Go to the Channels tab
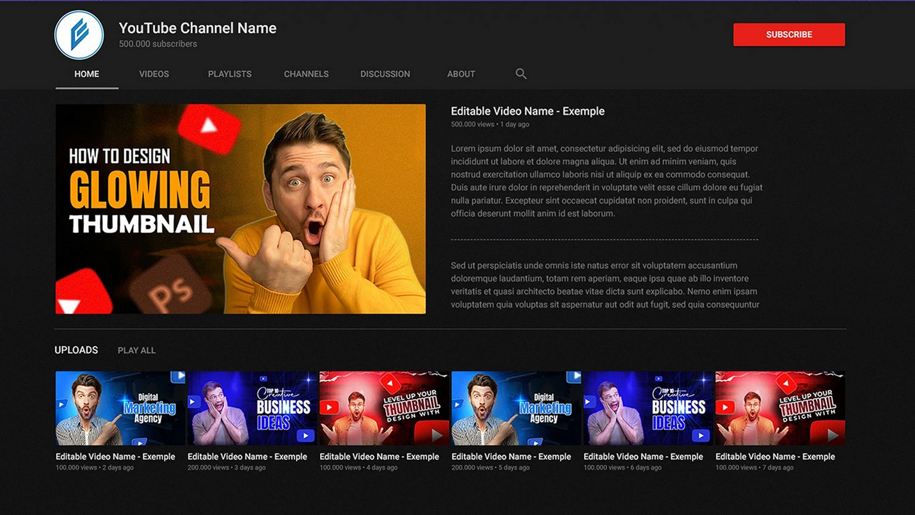 click(x=306, y=74)
